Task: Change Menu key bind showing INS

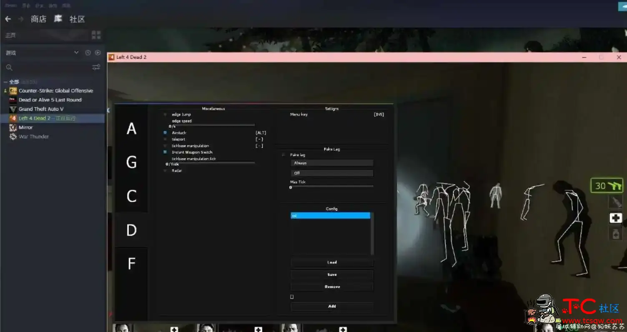Action: click(x=379, y=114)
